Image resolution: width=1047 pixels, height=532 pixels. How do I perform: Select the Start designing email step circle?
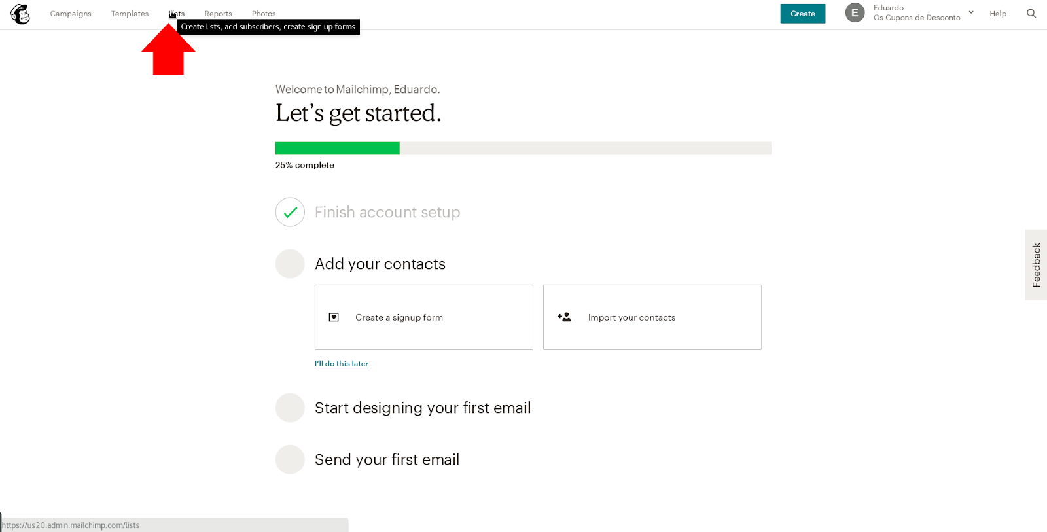tap(290, 408)
